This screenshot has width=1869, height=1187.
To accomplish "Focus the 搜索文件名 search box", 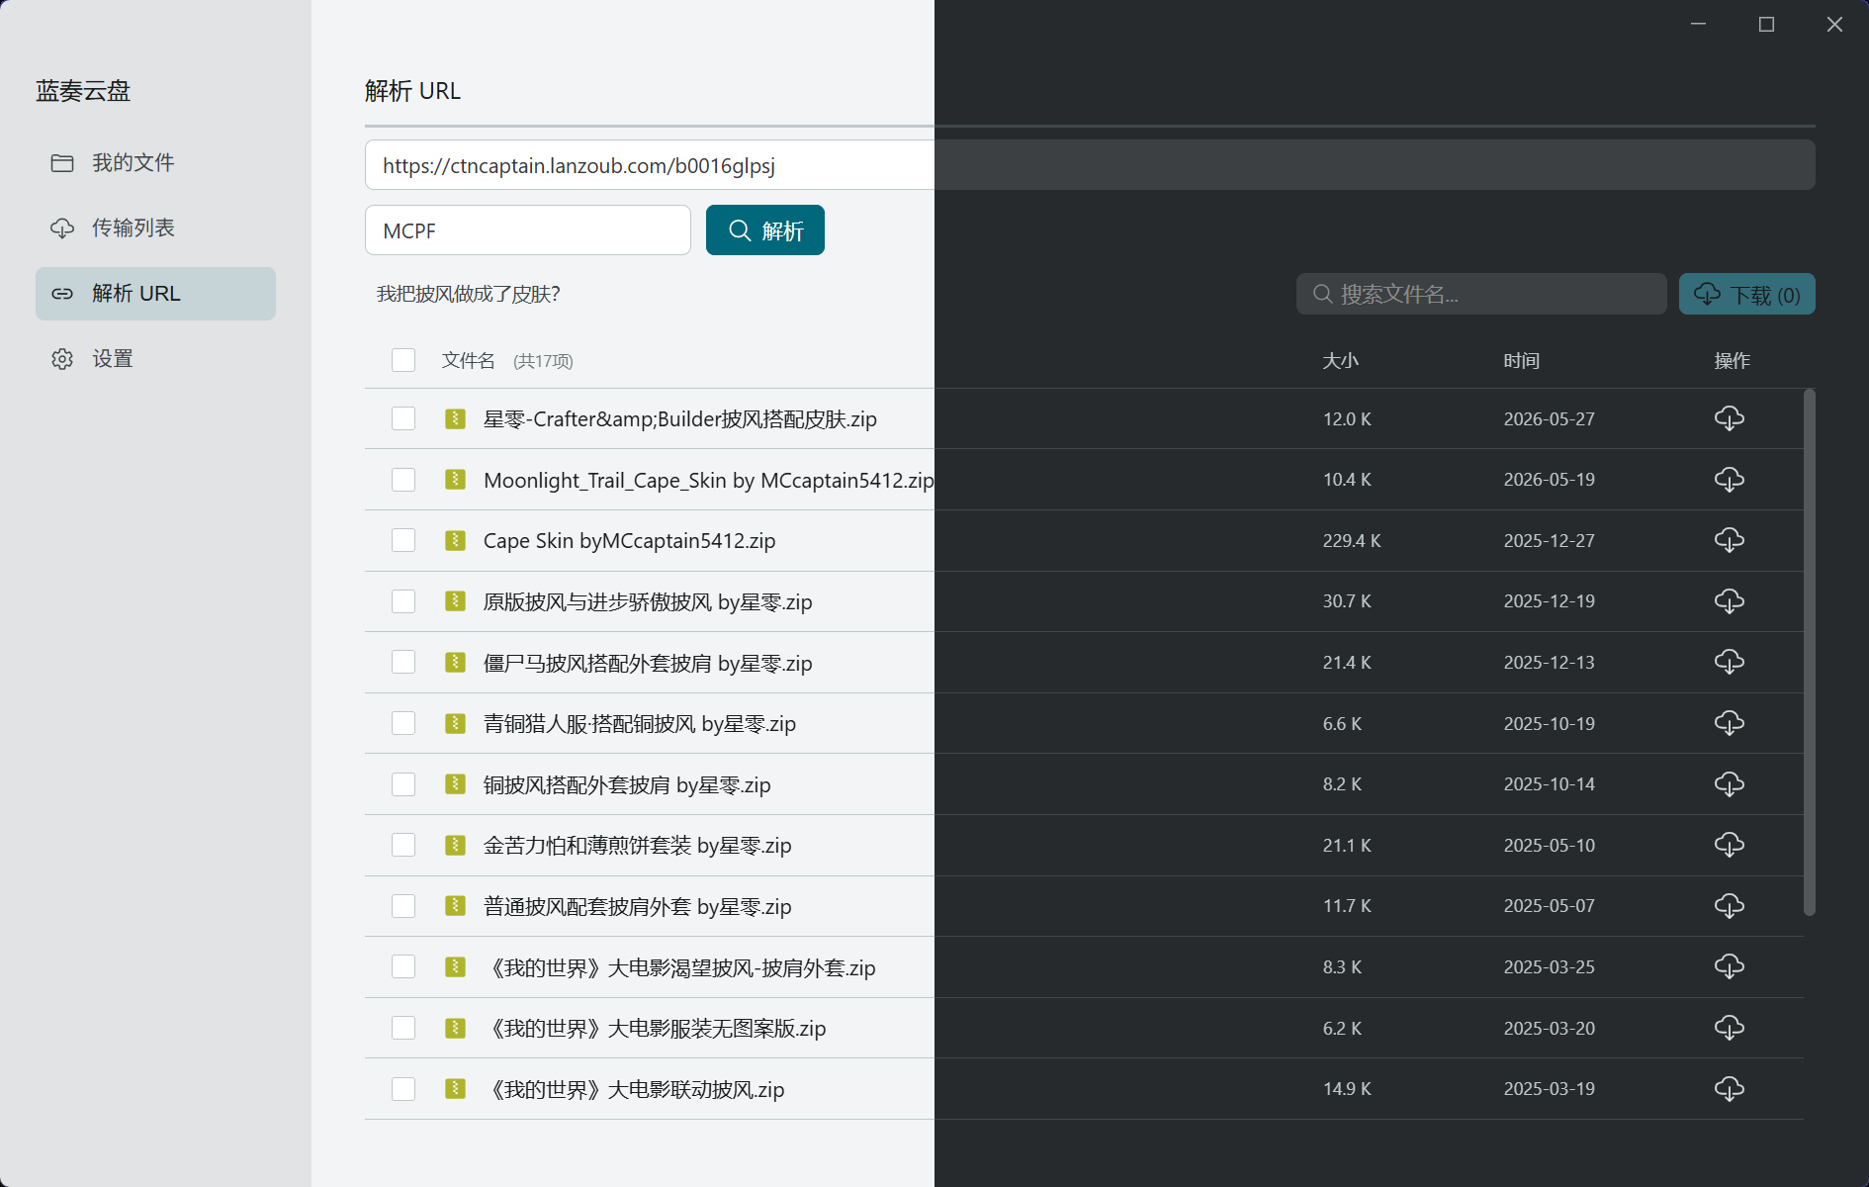I will (1481, 294).
